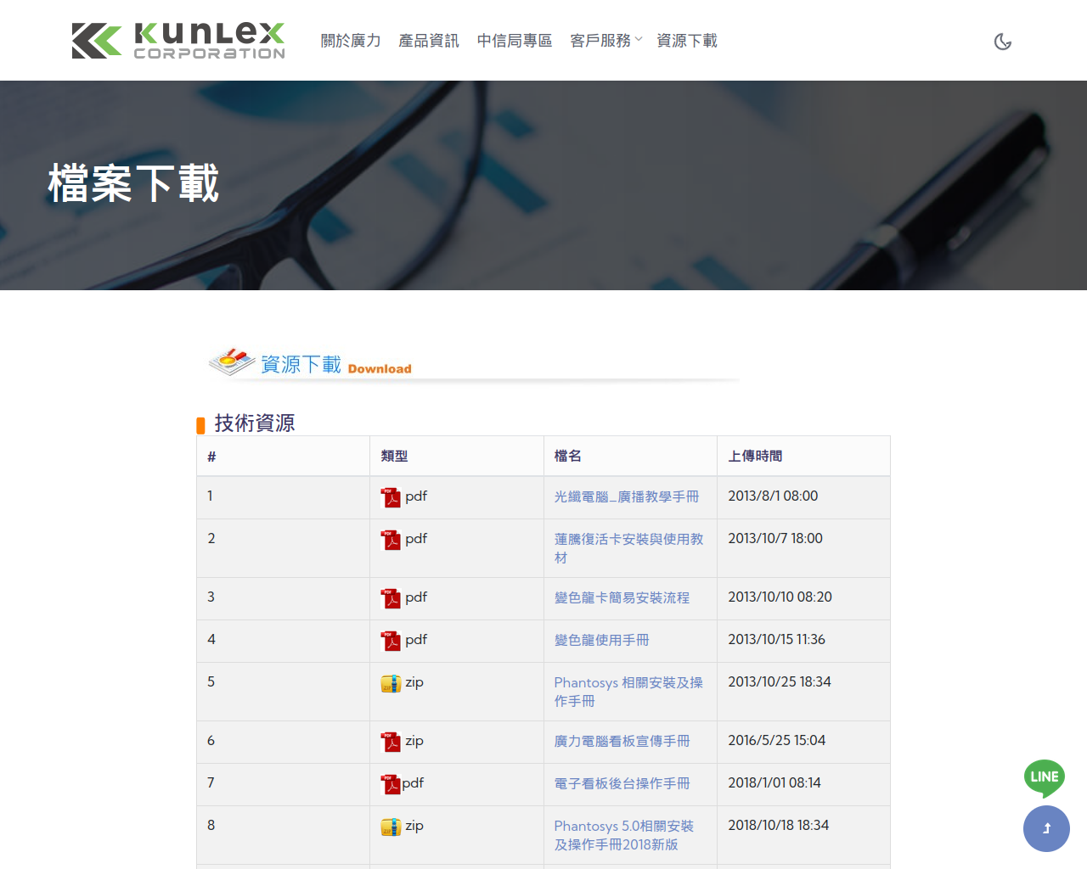Click upload time 2016/5/25 15:04

(776, 740)
